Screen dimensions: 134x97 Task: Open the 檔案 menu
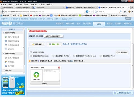pyautogui.click(x=4, y=4)
